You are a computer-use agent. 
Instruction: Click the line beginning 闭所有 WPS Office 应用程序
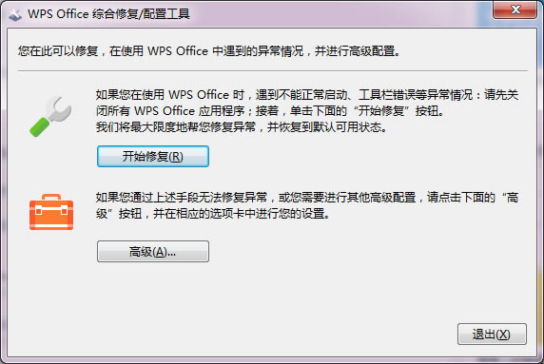click(269, 111)
